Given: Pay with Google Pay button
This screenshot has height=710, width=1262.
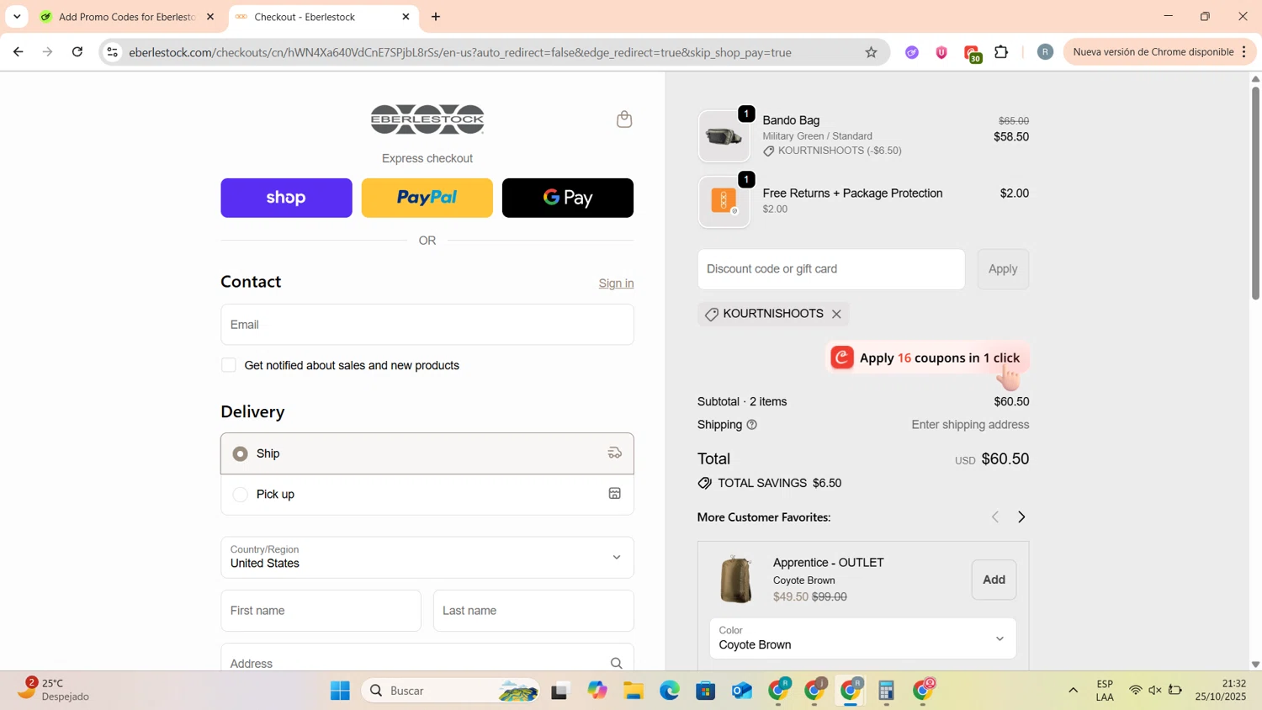Looking at the screenshot, I should [568, 198].
